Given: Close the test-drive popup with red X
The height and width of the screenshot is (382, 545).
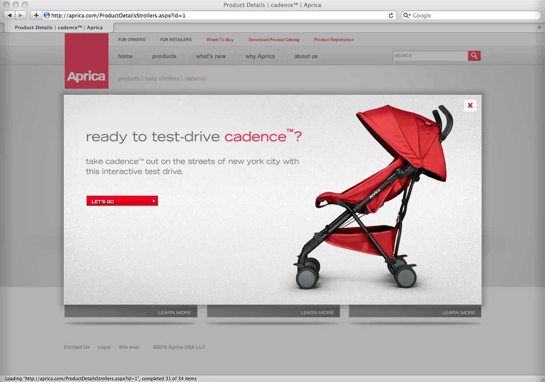Looking at the screenshot, I should [470, 105].
